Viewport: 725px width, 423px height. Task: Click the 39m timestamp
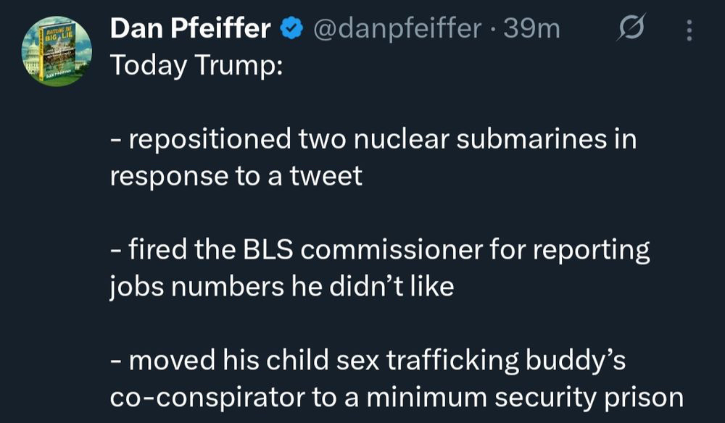[533, 29]
